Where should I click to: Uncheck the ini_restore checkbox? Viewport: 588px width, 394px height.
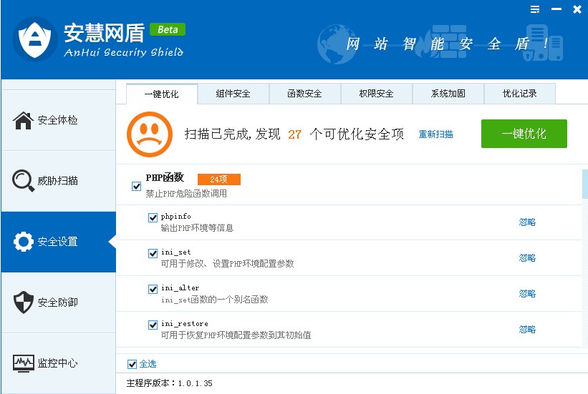[x=153, y=325]
